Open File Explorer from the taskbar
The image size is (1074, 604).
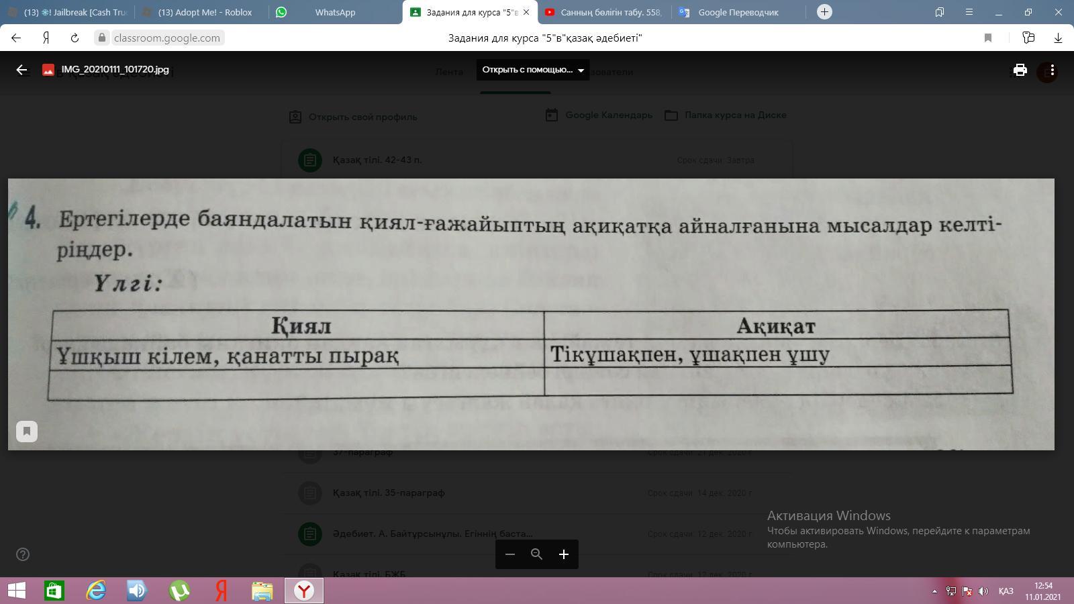pos(262,591)
